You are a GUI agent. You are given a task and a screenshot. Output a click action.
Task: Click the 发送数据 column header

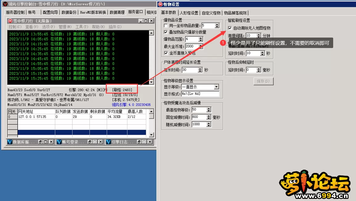tap(81, 111)
